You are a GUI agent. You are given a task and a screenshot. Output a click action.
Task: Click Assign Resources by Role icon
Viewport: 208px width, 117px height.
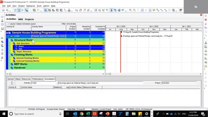(x=206, y=47)
